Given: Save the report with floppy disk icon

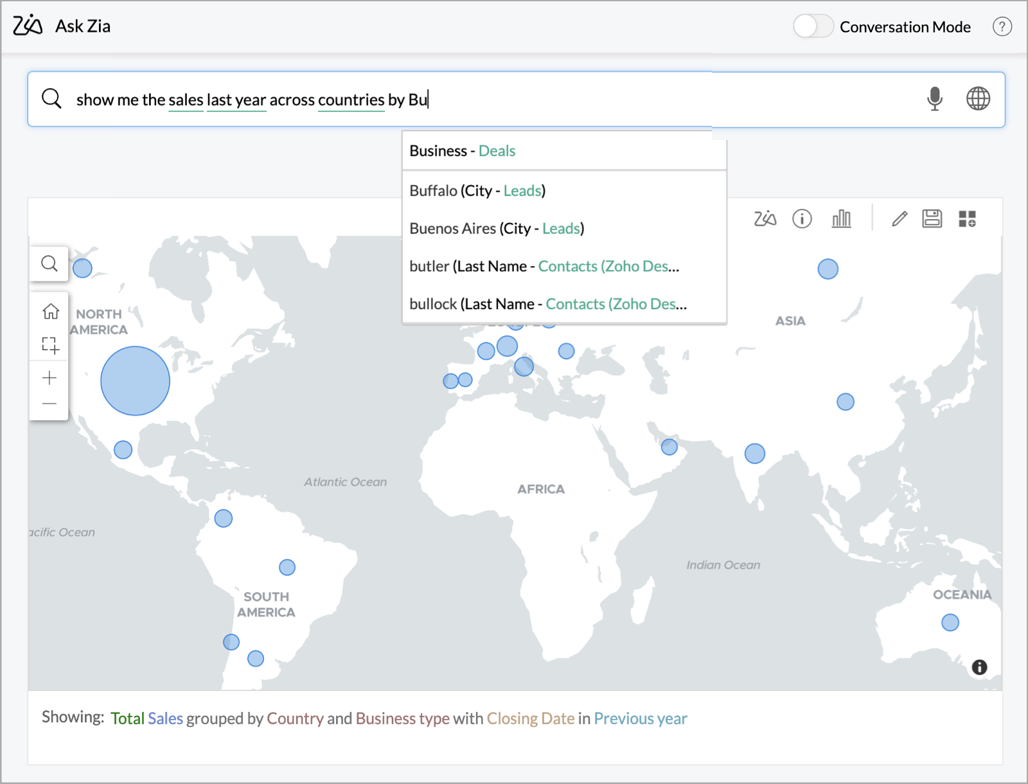Looking at the screenshot, I should (x=932, y=219).
